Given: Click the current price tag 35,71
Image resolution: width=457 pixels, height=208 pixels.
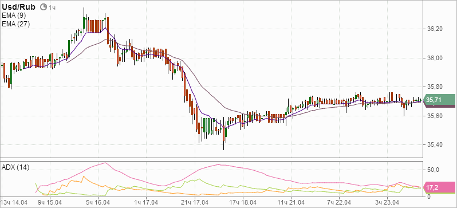Looking at the screenshot, I should (x=439, y=100).
